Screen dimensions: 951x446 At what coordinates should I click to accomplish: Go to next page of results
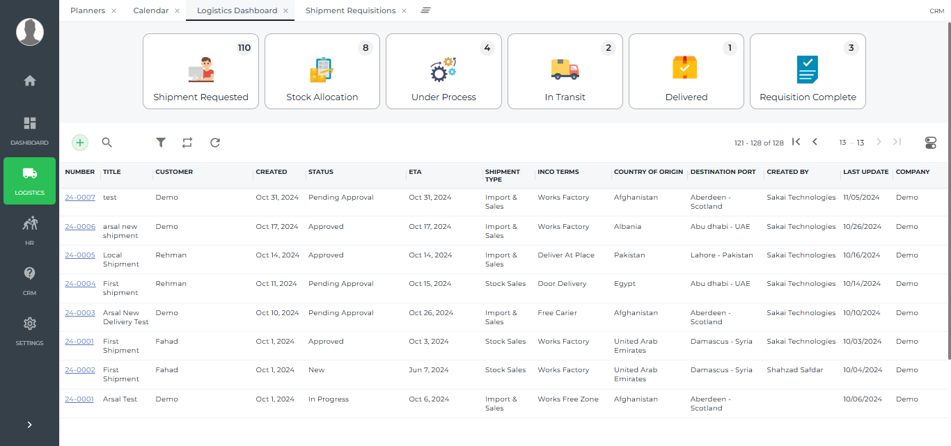(879, 142)
